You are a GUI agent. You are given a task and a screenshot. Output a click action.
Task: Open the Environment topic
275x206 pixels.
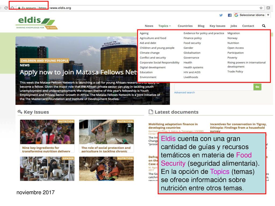point(148,77)
